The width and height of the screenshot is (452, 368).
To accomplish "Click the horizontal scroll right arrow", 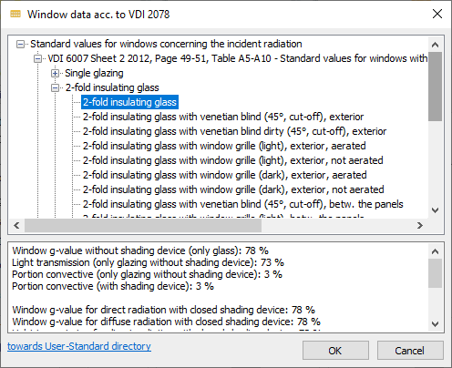I will pos(420,225).
